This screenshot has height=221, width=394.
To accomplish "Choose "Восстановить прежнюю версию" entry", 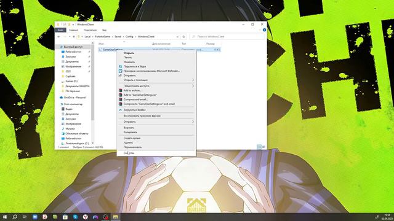I will 142,116.
